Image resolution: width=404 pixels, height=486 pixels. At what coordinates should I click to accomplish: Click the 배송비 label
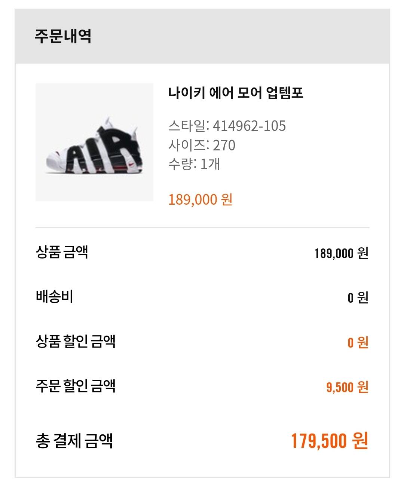[55, 297]
